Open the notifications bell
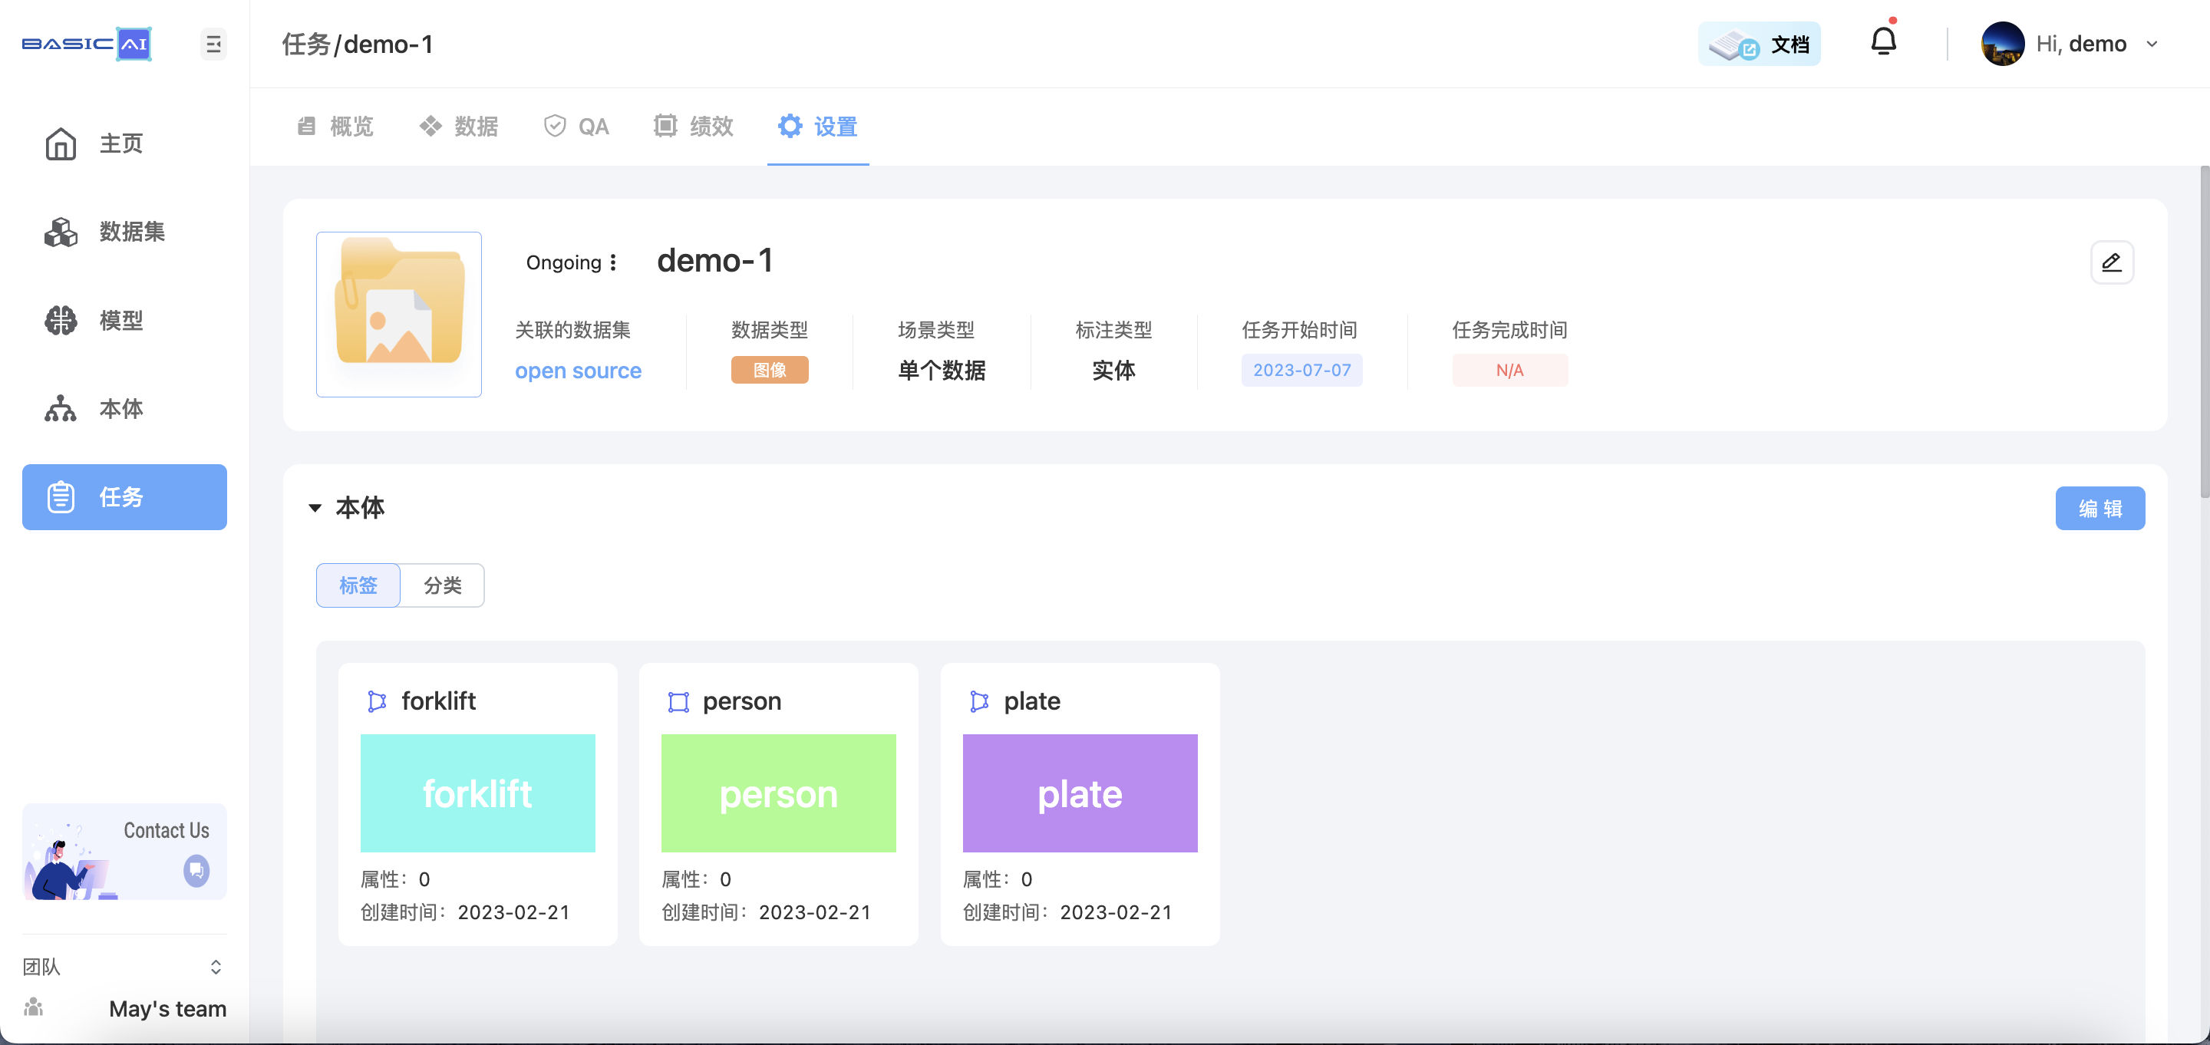2210x1045 pixels. (x=1883, y=41)
